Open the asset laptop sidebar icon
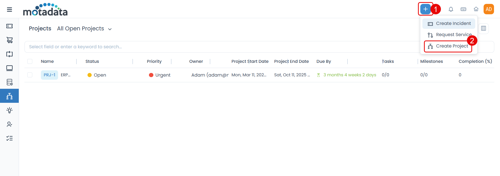Image resolution: width=500 pixels, height=176 pixels. (x=9, y=68)
